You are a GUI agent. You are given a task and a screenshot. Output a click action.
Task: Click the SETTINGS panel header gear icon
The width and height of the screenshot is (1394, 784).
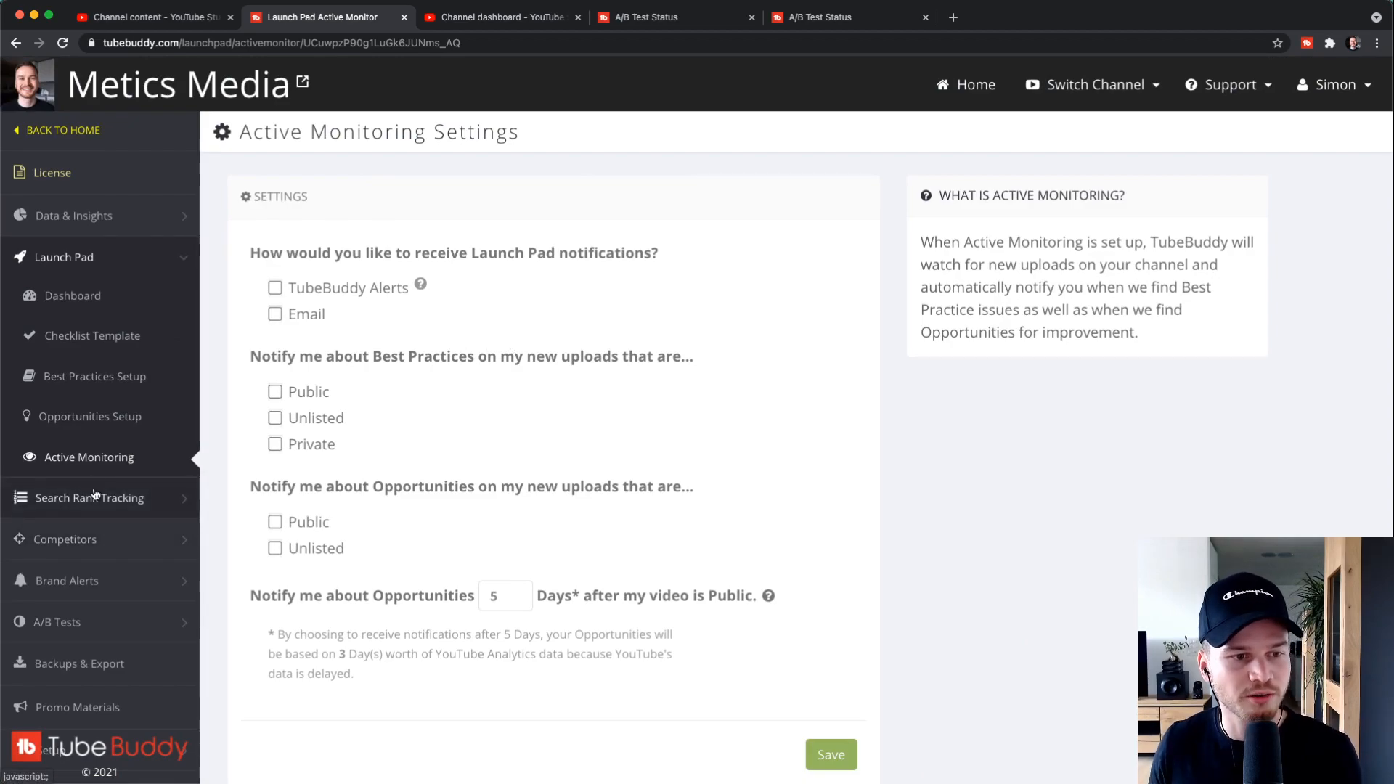(x=246, y=196)
